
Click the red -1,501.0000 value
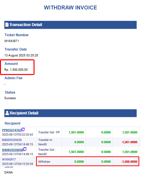click(129, 142)
